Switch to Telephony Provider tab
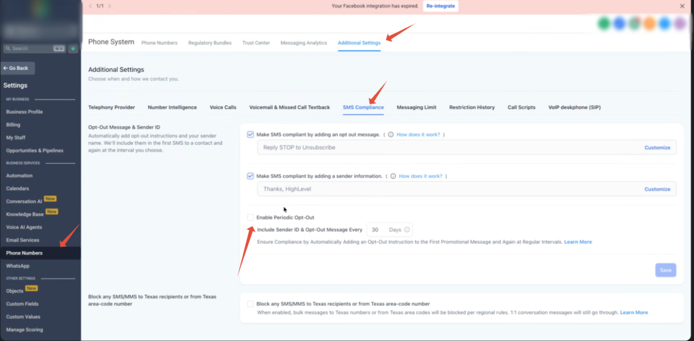The width and height of the screenshot is (694, 341). (112, 107)
